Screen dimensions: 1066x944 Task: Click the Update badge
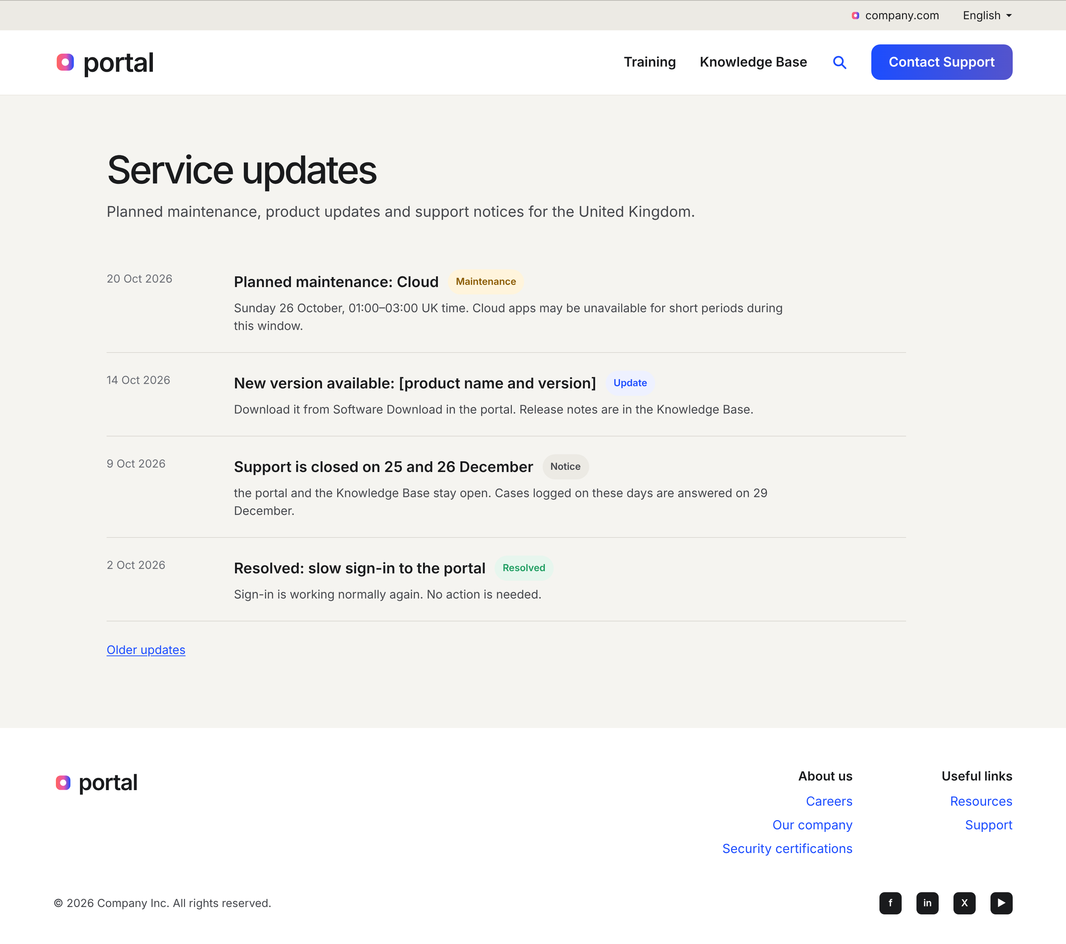[x=630, y=382]
